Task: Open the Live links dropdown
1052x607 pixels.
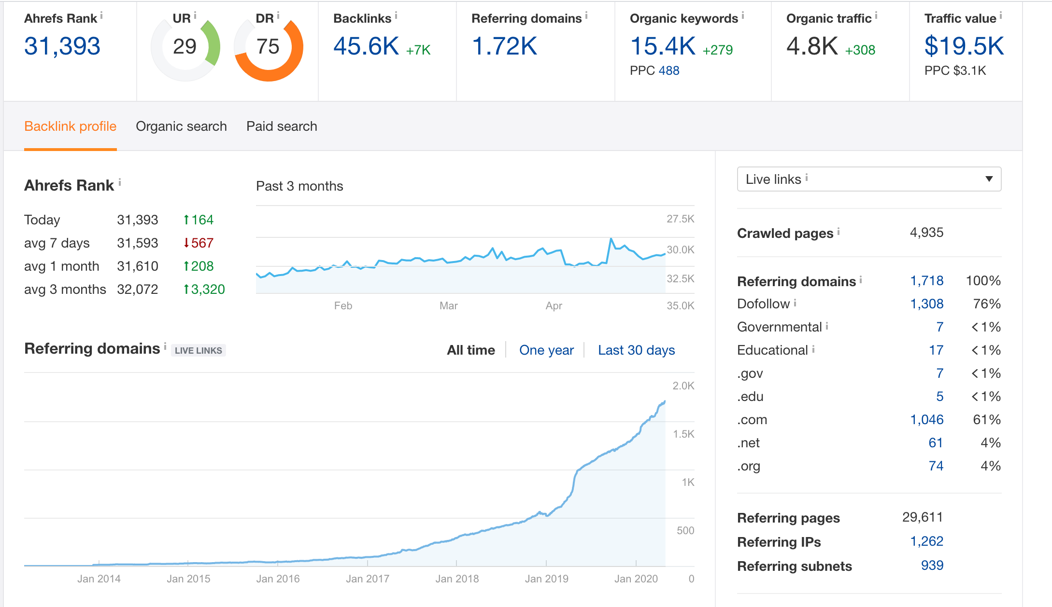Action: point(868,179)
